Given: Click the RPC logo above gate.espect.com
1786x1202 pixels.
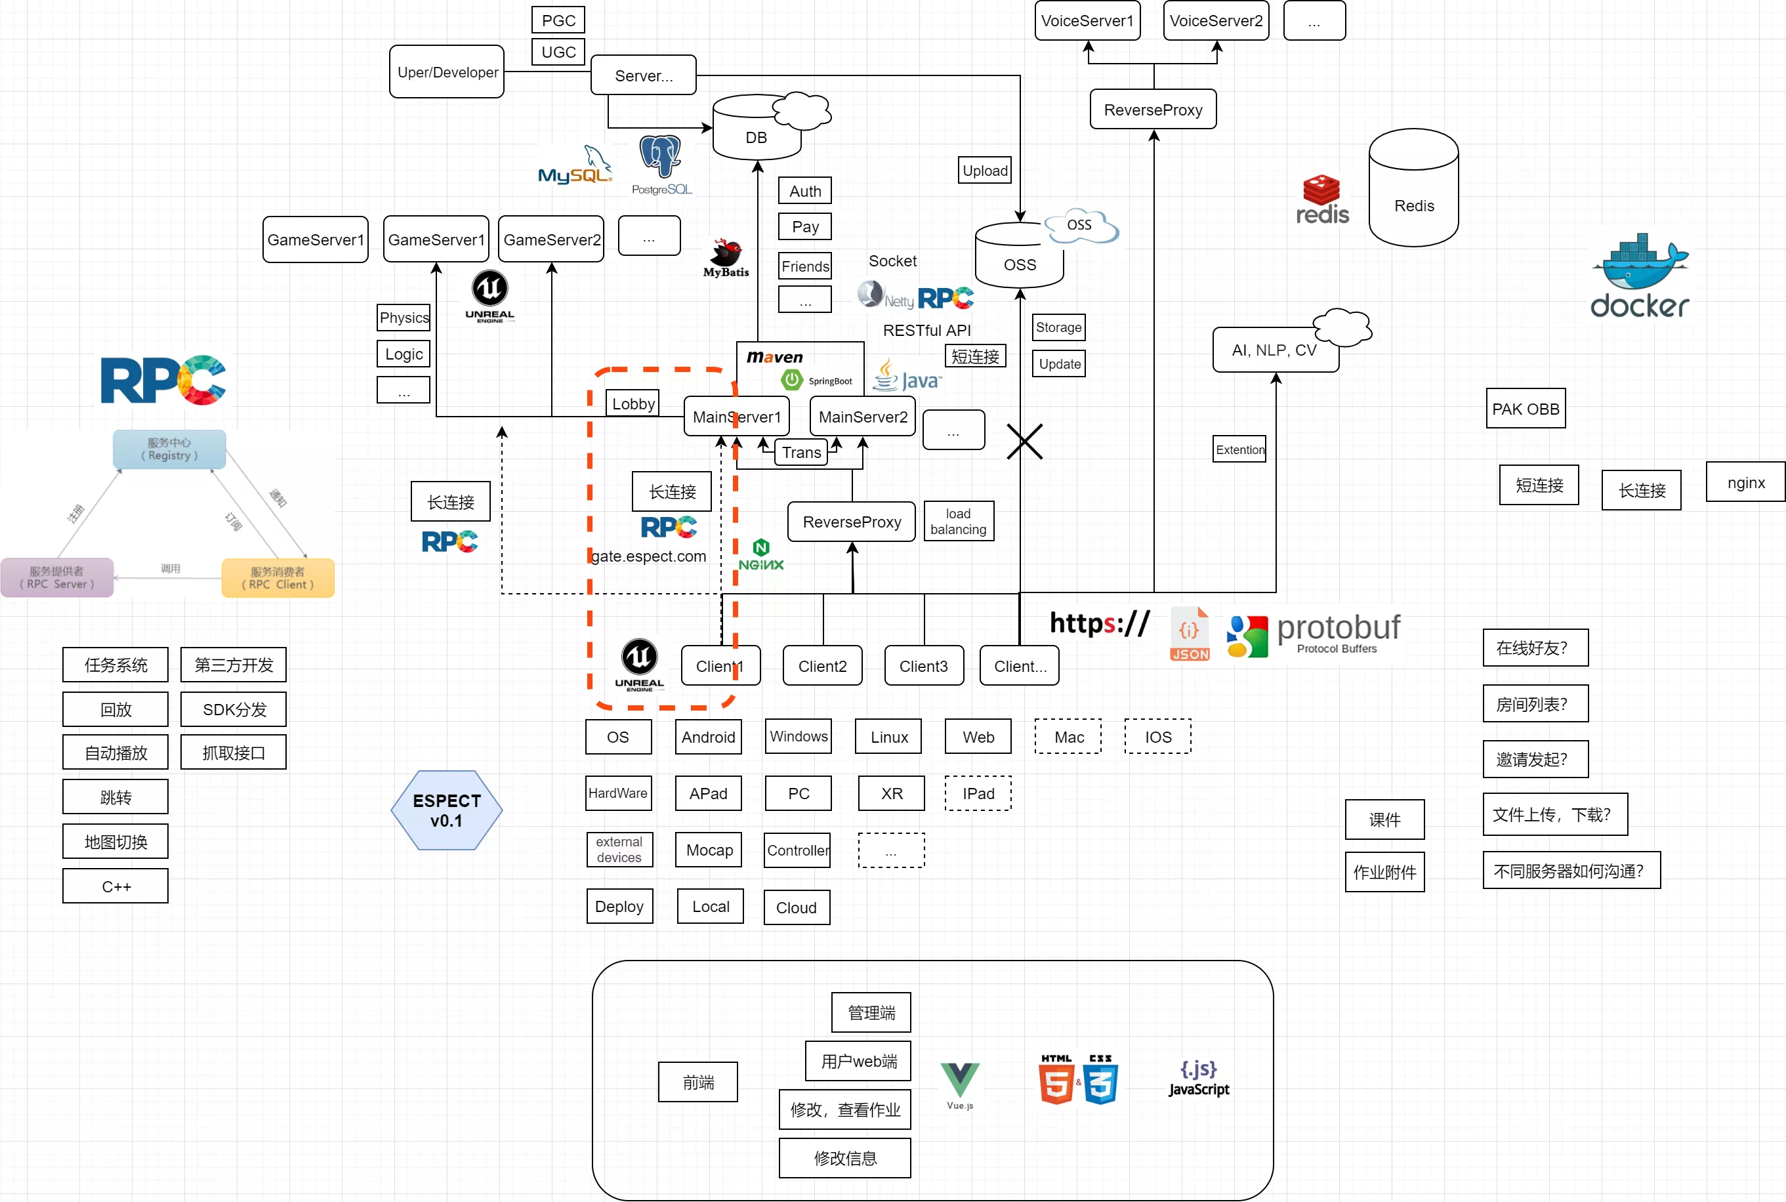Looking at the screenshot, I should [669, 527].
